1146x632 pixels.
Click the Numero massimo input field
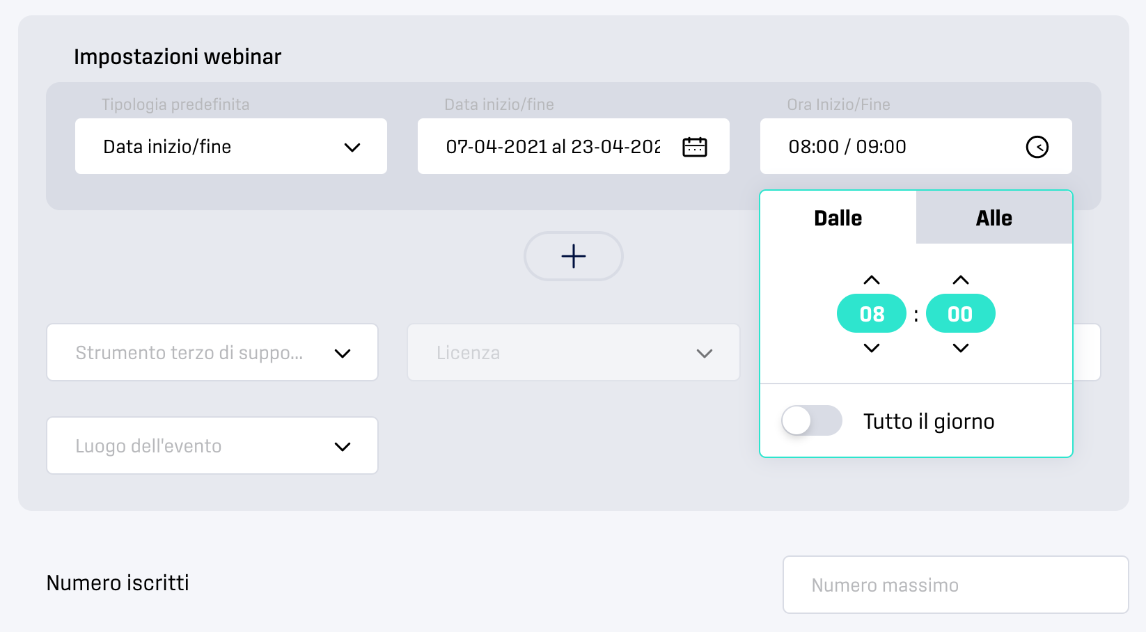(955, 585)
